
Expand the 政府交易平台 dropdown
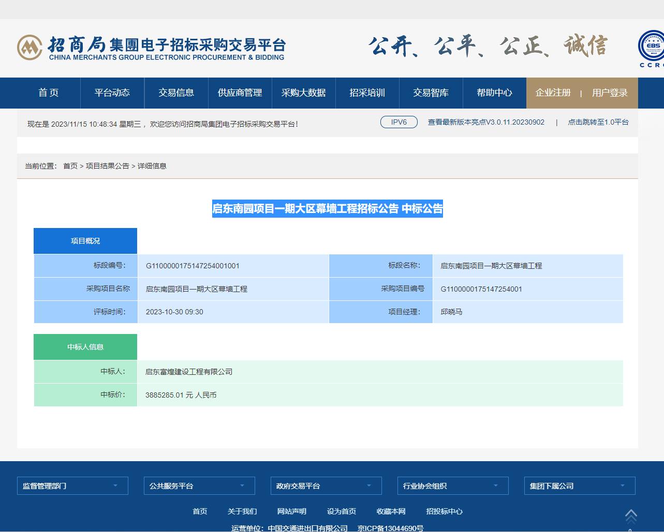326,486
